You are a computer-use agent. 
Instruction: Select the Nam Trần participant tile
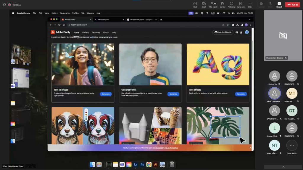coord(274,147)
